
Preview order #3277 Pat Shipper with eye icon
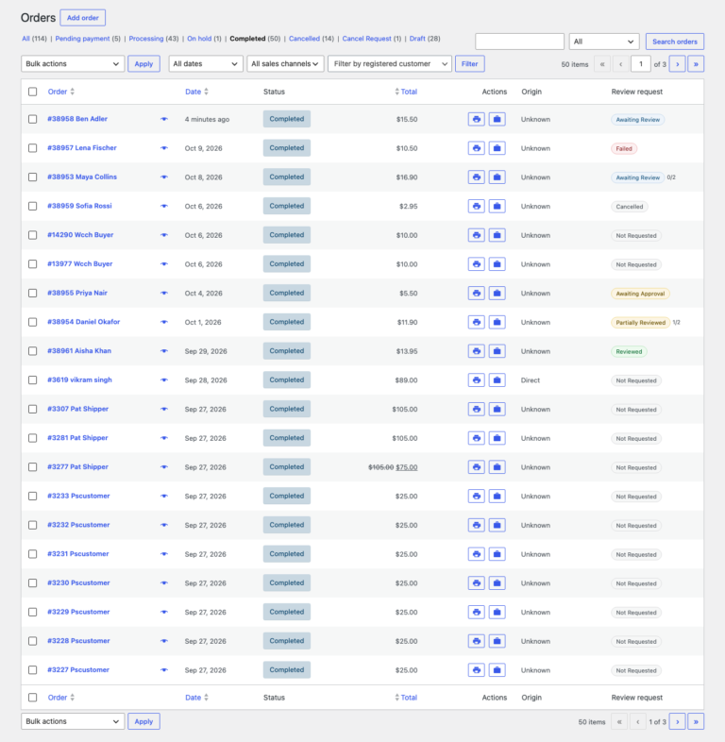(x=163, y=467)
